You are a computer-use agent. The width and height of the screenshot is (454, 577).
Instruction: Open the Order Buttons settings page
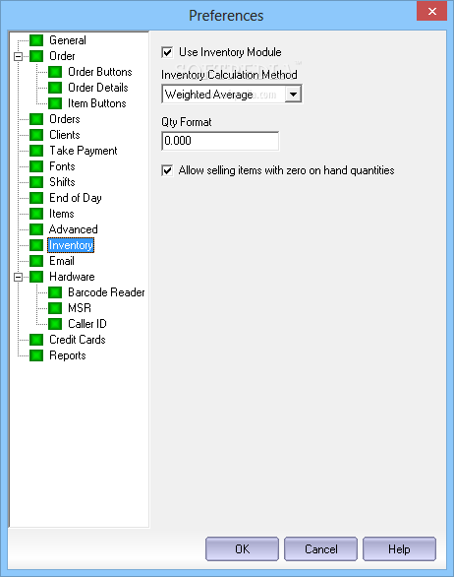(x=100, y=72)
